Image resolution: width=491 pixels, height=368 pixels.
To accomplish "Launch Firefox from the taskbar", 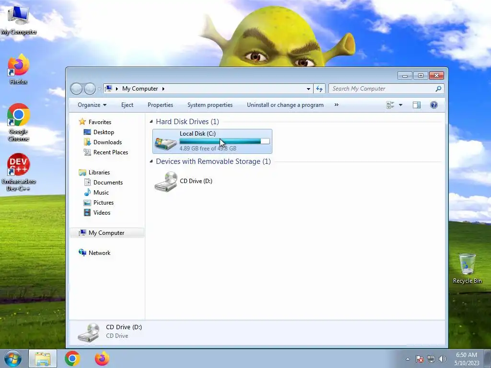I will point(102,358).
